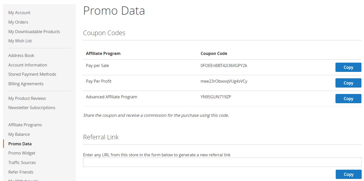Screen dimensions: 364x181
Task: Open the Address Book page
Action: 21,55
